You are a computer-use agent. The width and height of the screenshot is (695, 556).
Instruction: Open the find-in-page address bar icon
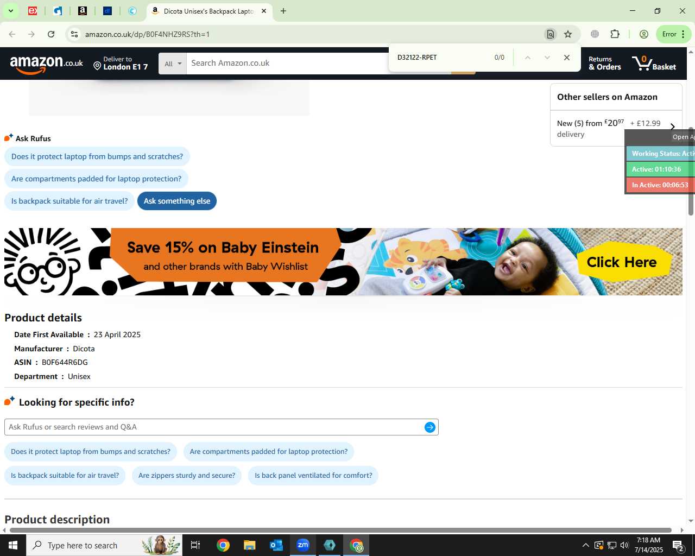click(x=551, y=34)
